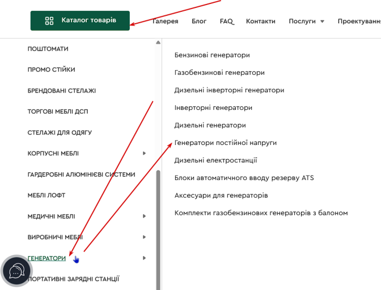Viewport: 381px width, 290px height.
Task: Open the Блог menu item
Action: [x=199, y=22]
